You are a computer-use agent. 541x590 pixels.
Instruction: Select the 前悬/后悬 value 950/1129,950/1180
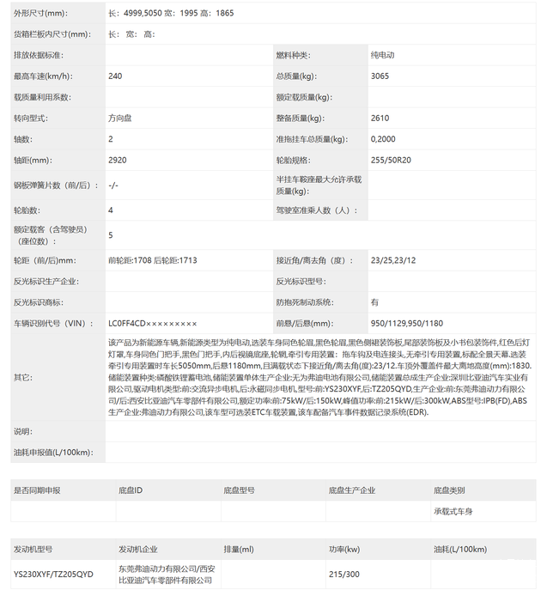pos(406,323)
